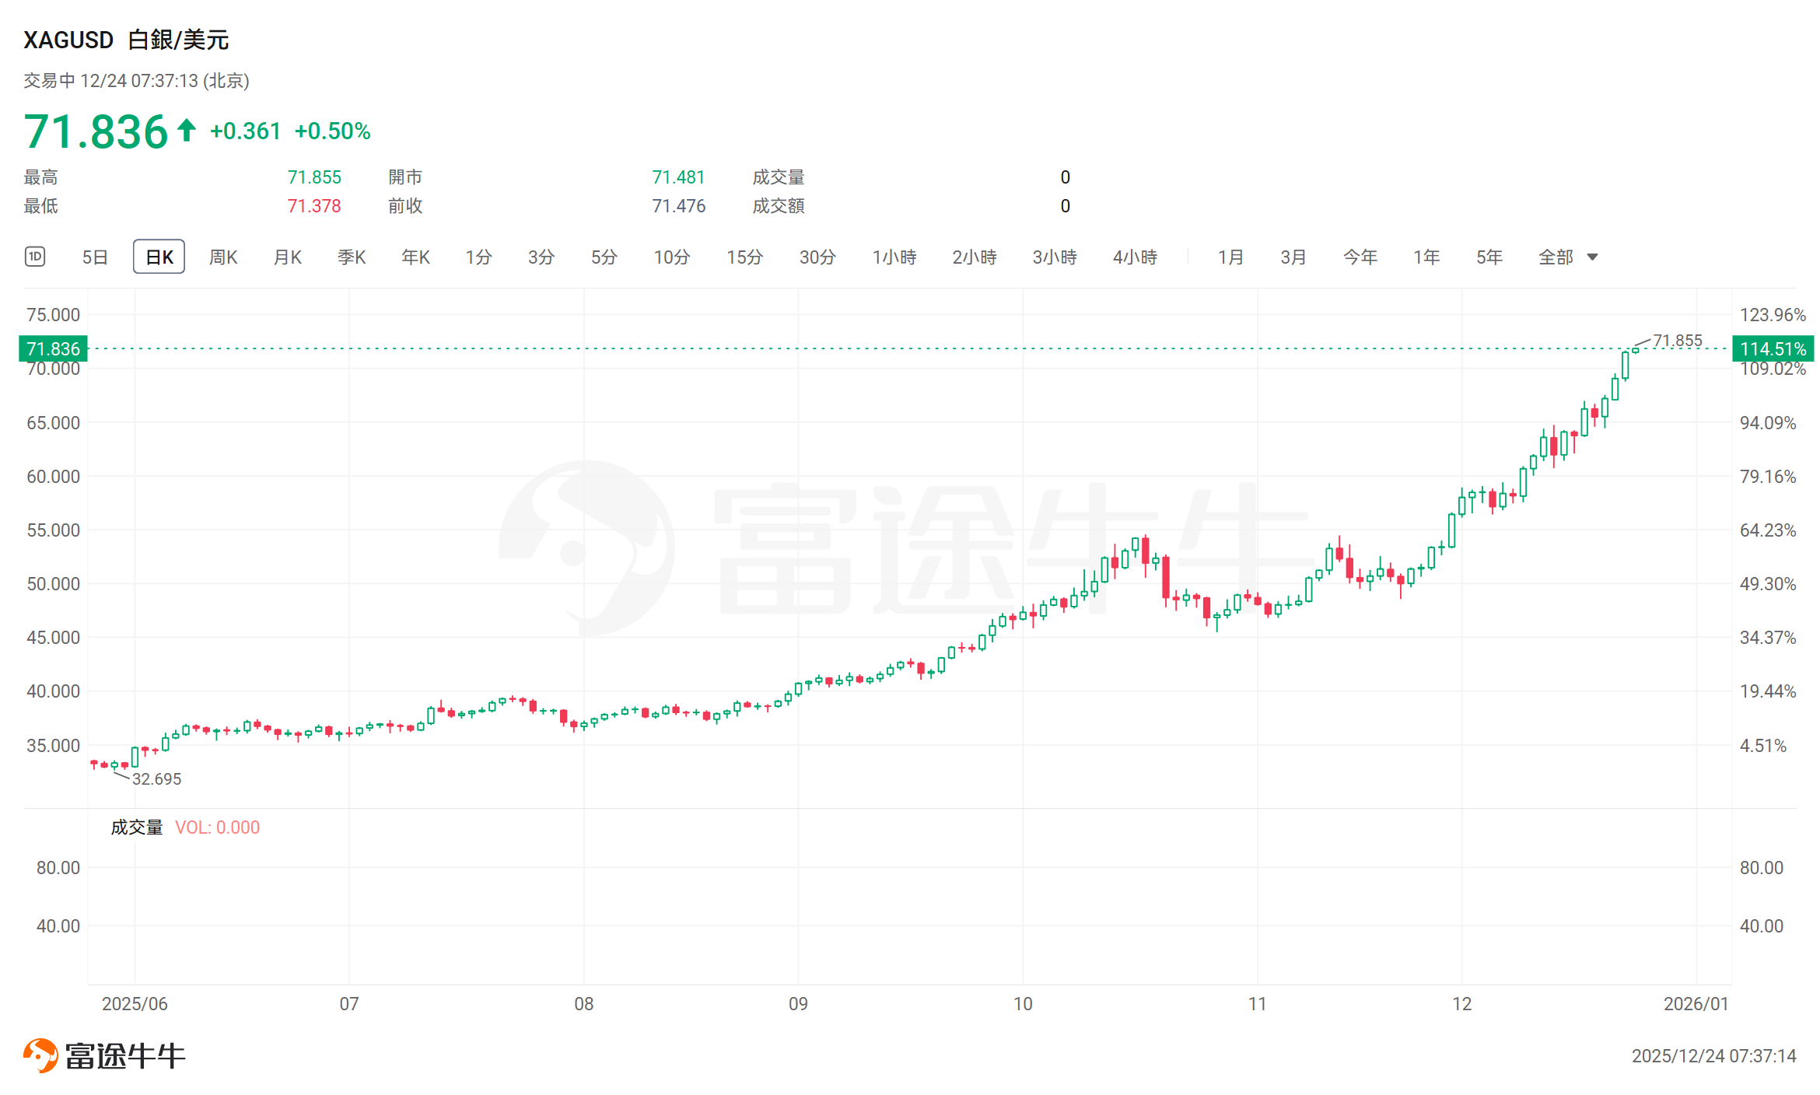The width and height of the screenshot is (1820, 1095).
Task: Select 全部 full history range
Action: (1556, 257)
